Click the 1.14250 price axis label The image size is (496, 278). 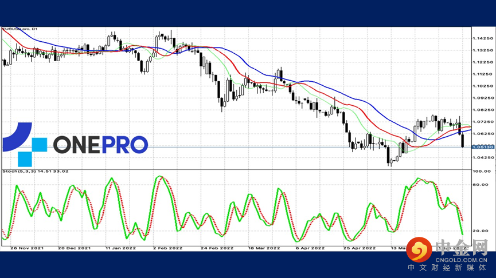point(483,38)
